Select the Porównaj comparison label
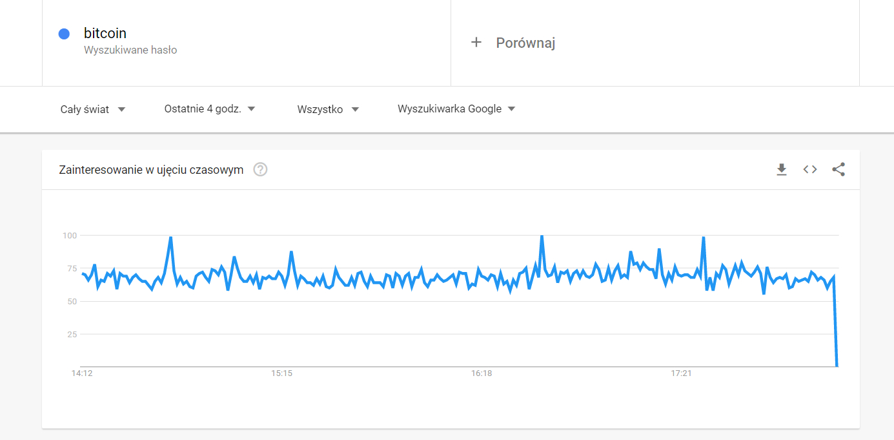 pos(525,43)
